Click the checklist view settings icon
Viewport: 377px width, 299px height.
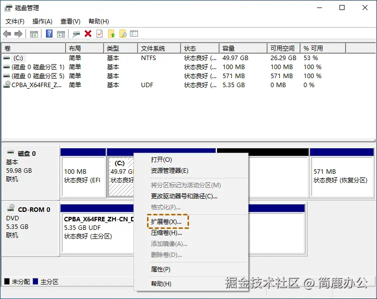tap(134, 34)
